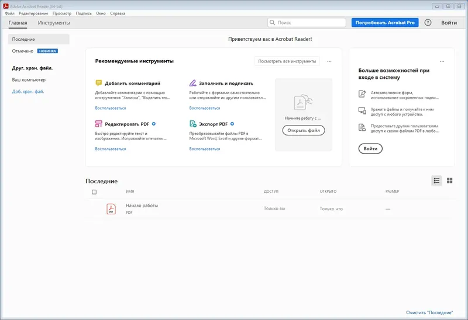The height and width of the screenshot is (320, 468).
Task: Switch to the Инструменты tab
Action: click(54, 23)
